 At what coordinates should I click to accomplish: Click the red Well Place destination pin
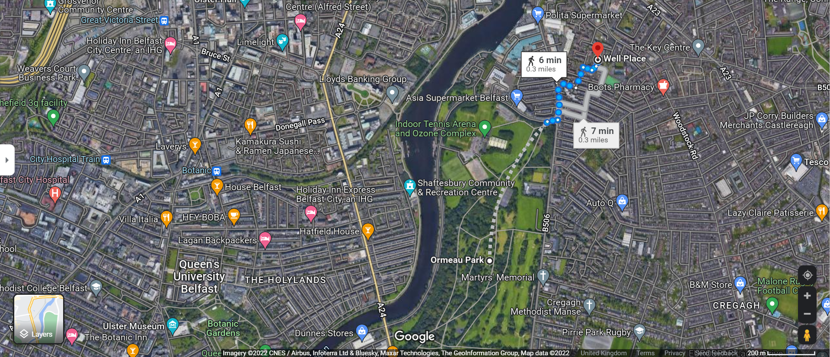597,51
